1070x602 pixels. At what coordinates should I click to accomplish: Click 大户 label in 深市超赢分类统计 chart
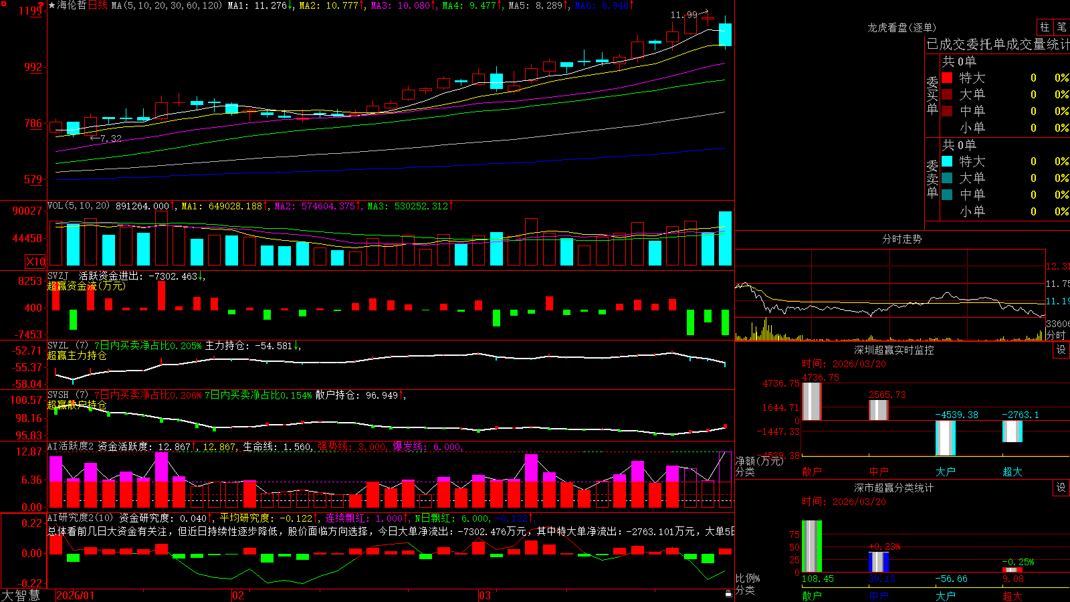pyautogui.click(x=945, y=596)
